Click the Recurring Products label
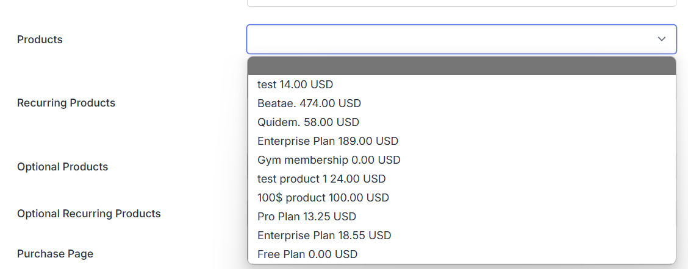This screenshot has width=688, height=269. (x=66, y=103)
